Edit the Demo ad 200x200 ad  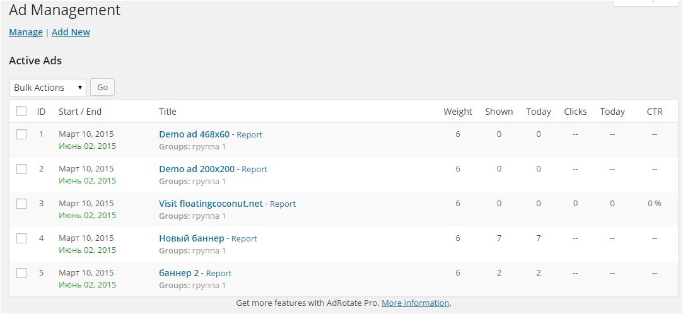point(197,169)
